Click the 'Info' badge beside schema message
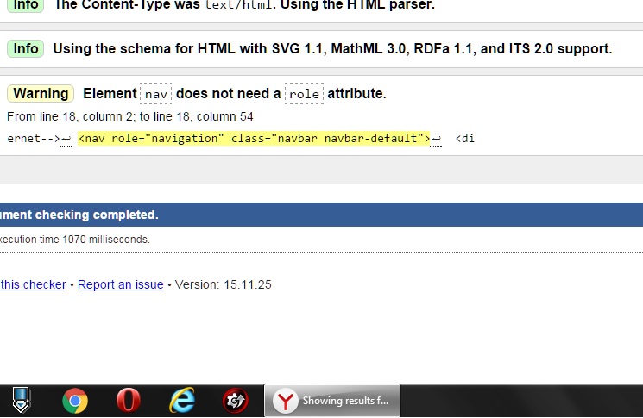This screenshot has height=418, width=643. click(25, 49)
